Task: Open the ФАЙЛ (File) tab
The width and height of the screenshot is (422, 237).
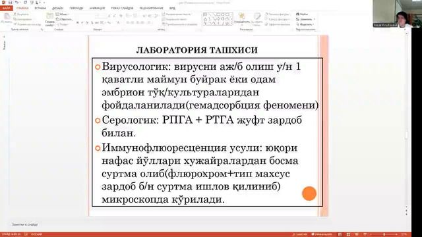Action: (6, 9)
